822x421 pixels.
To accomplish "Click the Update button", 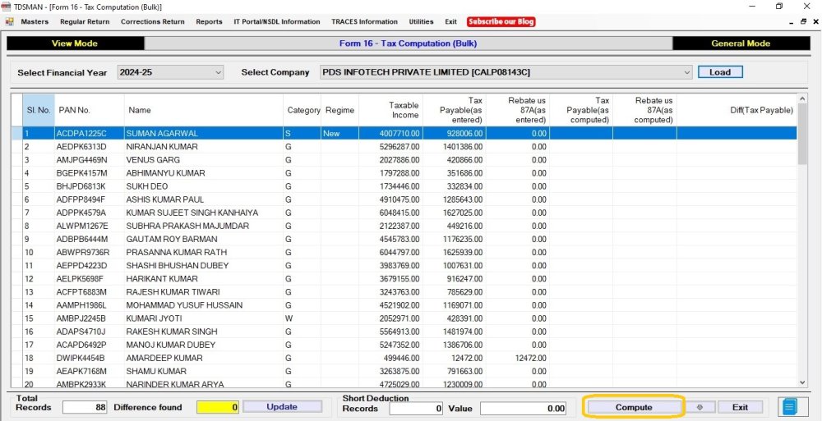I will click(282, 407).
